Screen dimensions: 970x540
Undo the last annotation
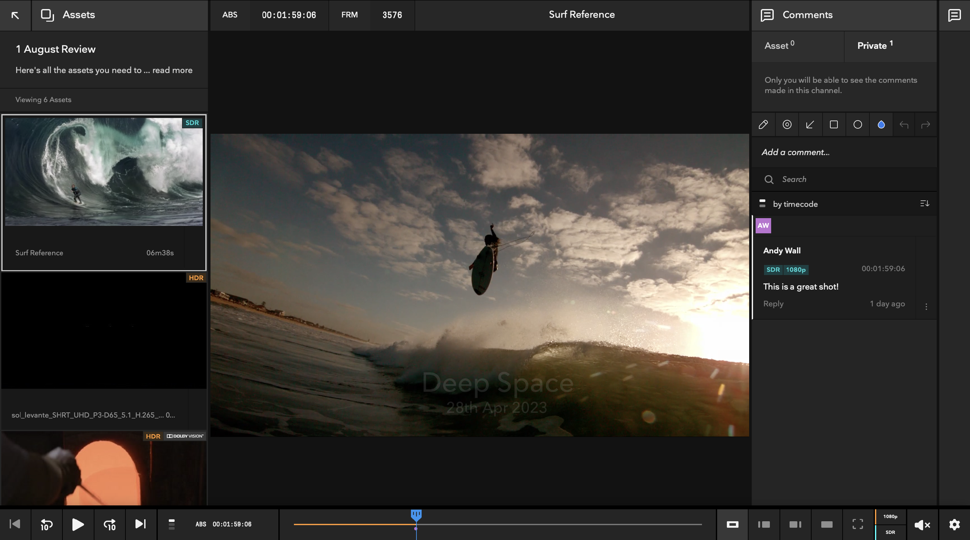904,124
